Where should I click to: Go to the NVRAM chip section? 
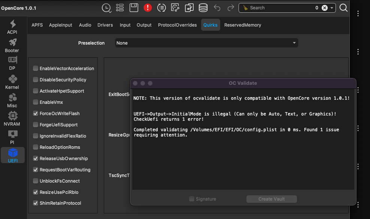(12, 119)
